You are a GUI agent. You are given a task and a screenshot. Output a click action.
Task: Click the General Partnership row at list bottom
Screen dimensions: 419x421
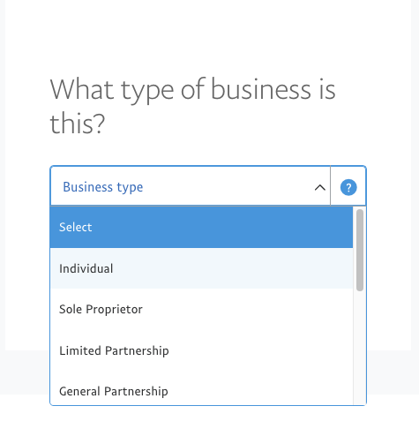click(201, 391)
